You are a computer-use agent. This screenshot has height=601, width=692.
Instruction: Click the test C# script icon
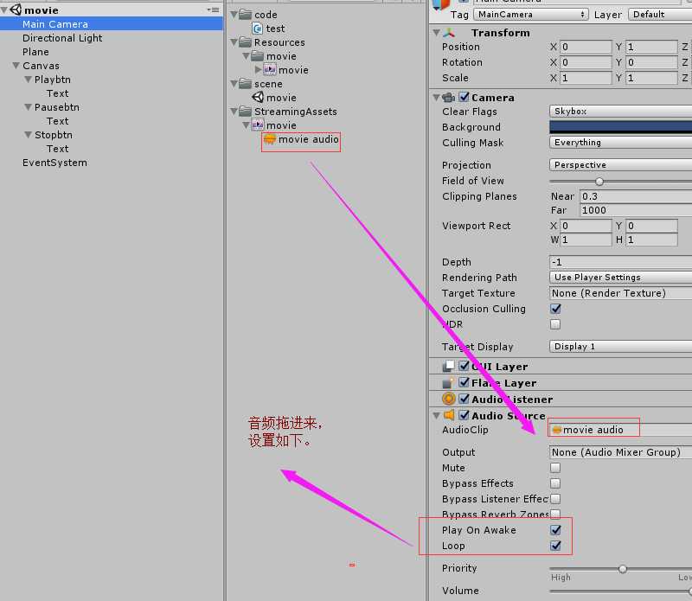(258, 29)
